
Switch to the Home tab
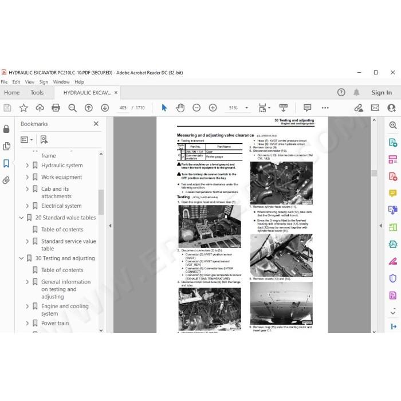pyautogui.click(x=12, y=93)
